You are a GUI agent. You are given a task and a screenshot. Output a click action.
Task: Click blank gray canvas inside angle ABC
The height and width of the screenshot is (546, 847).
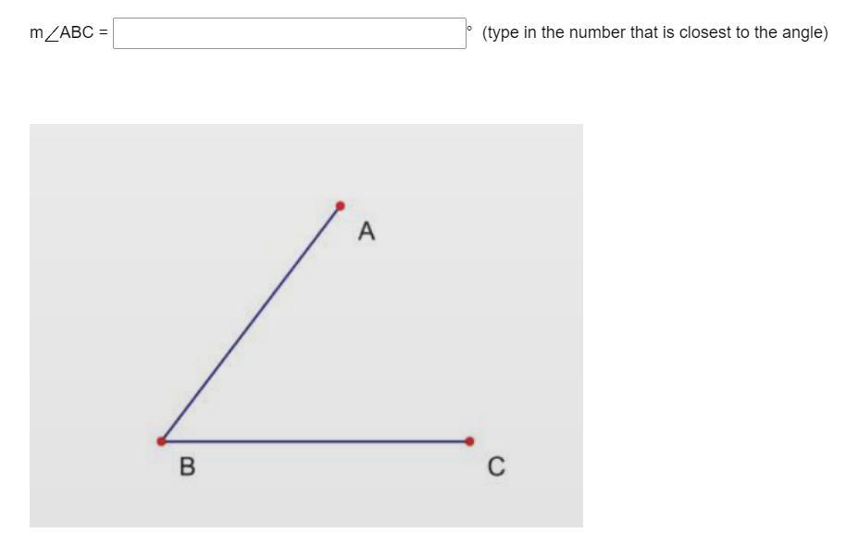pyautogui.click(x=324, y=378)
